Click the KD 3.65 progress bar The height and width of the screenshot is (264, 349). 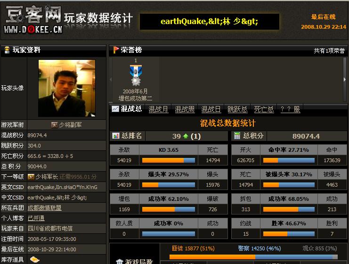click(169, 160)
